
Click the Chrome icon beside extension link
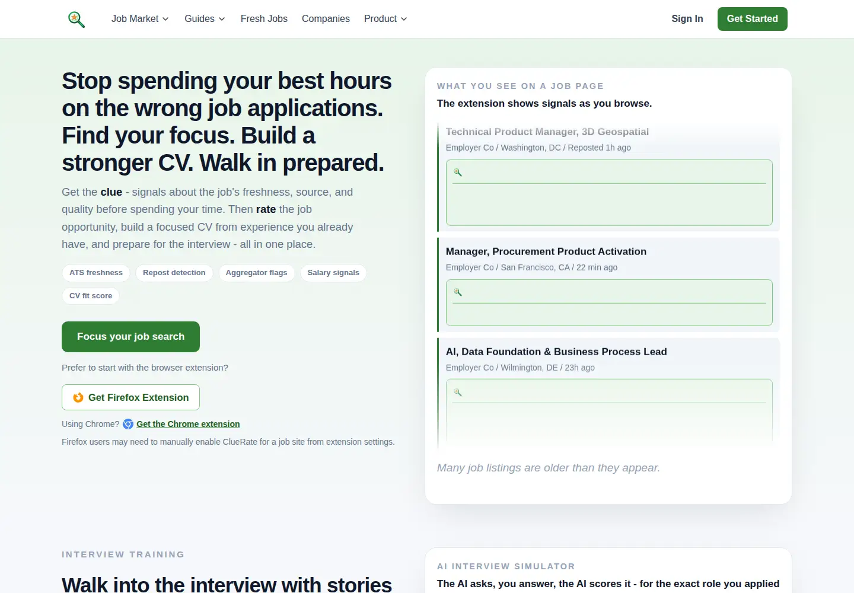pyautogui.click(x=128, y=424)
